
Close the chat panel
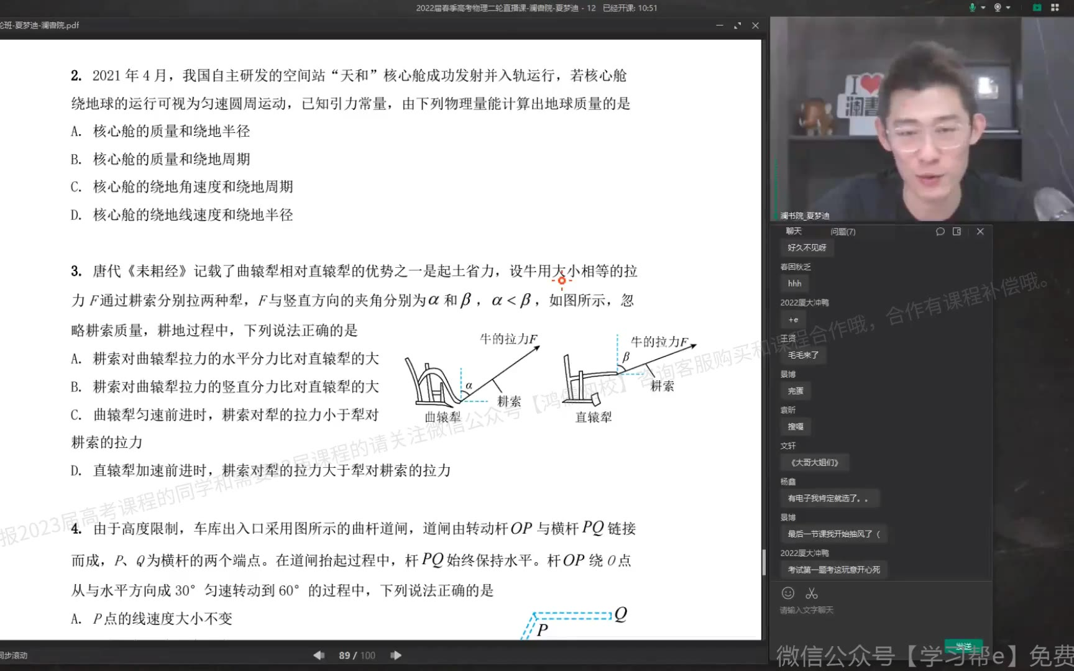[980, 232]
